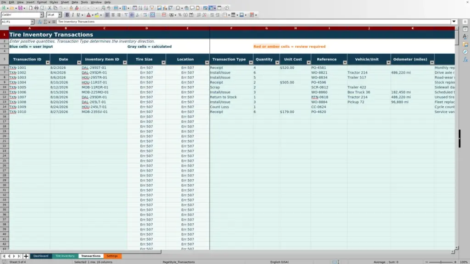Open the Font Name dropdown list
The image size is (470, 264).
(x=41, y=15)
